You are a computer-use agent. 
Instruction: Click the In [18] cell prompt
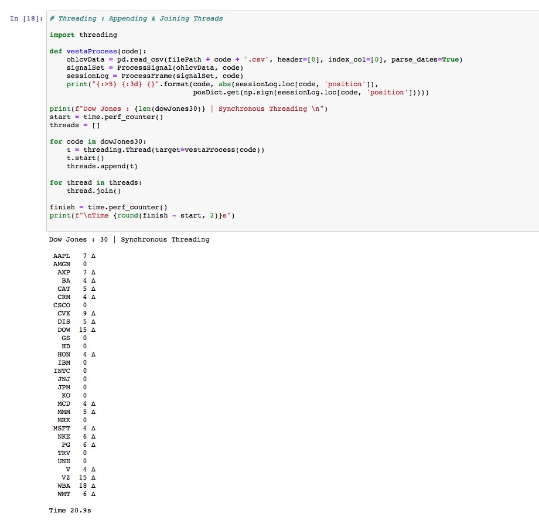point(26,19)
